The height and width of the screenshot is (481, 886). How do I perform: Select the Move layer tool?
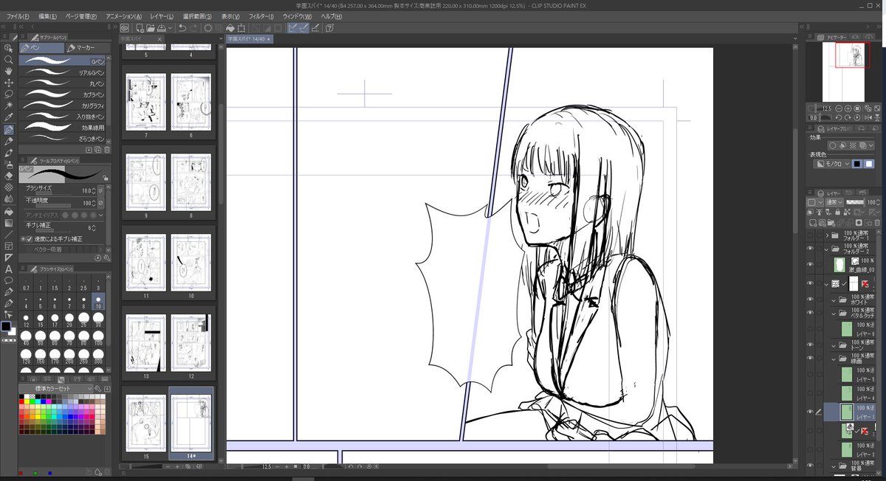tap(9, 83)
